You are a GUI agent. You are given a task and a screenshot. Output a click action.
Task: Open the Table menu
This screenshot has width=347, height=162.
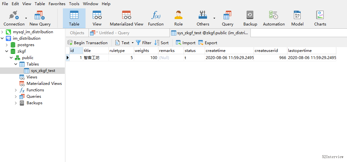click(x=40, y=4)
